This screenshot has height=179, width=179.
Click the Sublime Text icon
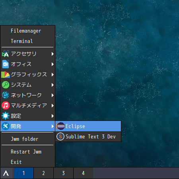[60, 136]
